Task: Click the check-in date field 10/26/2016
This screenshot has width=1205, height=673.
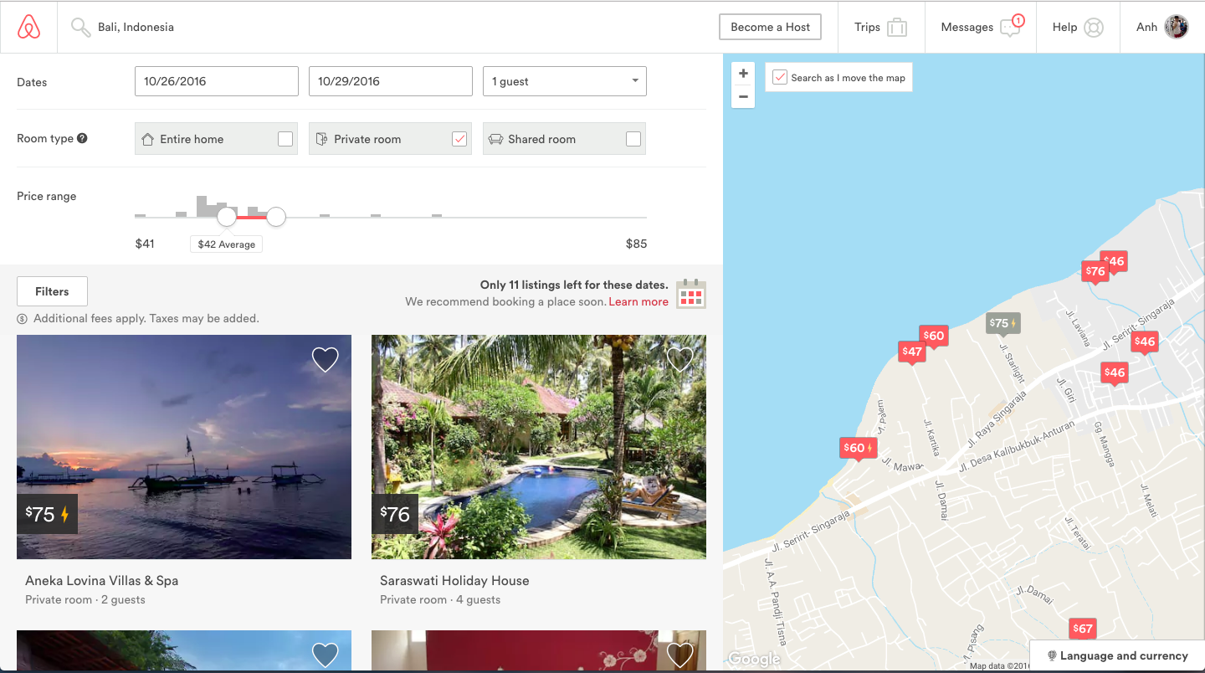Action: (217, 81)
